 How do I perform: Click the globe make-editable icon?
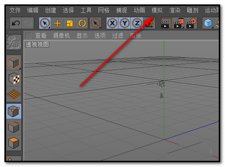coord(14,42)
